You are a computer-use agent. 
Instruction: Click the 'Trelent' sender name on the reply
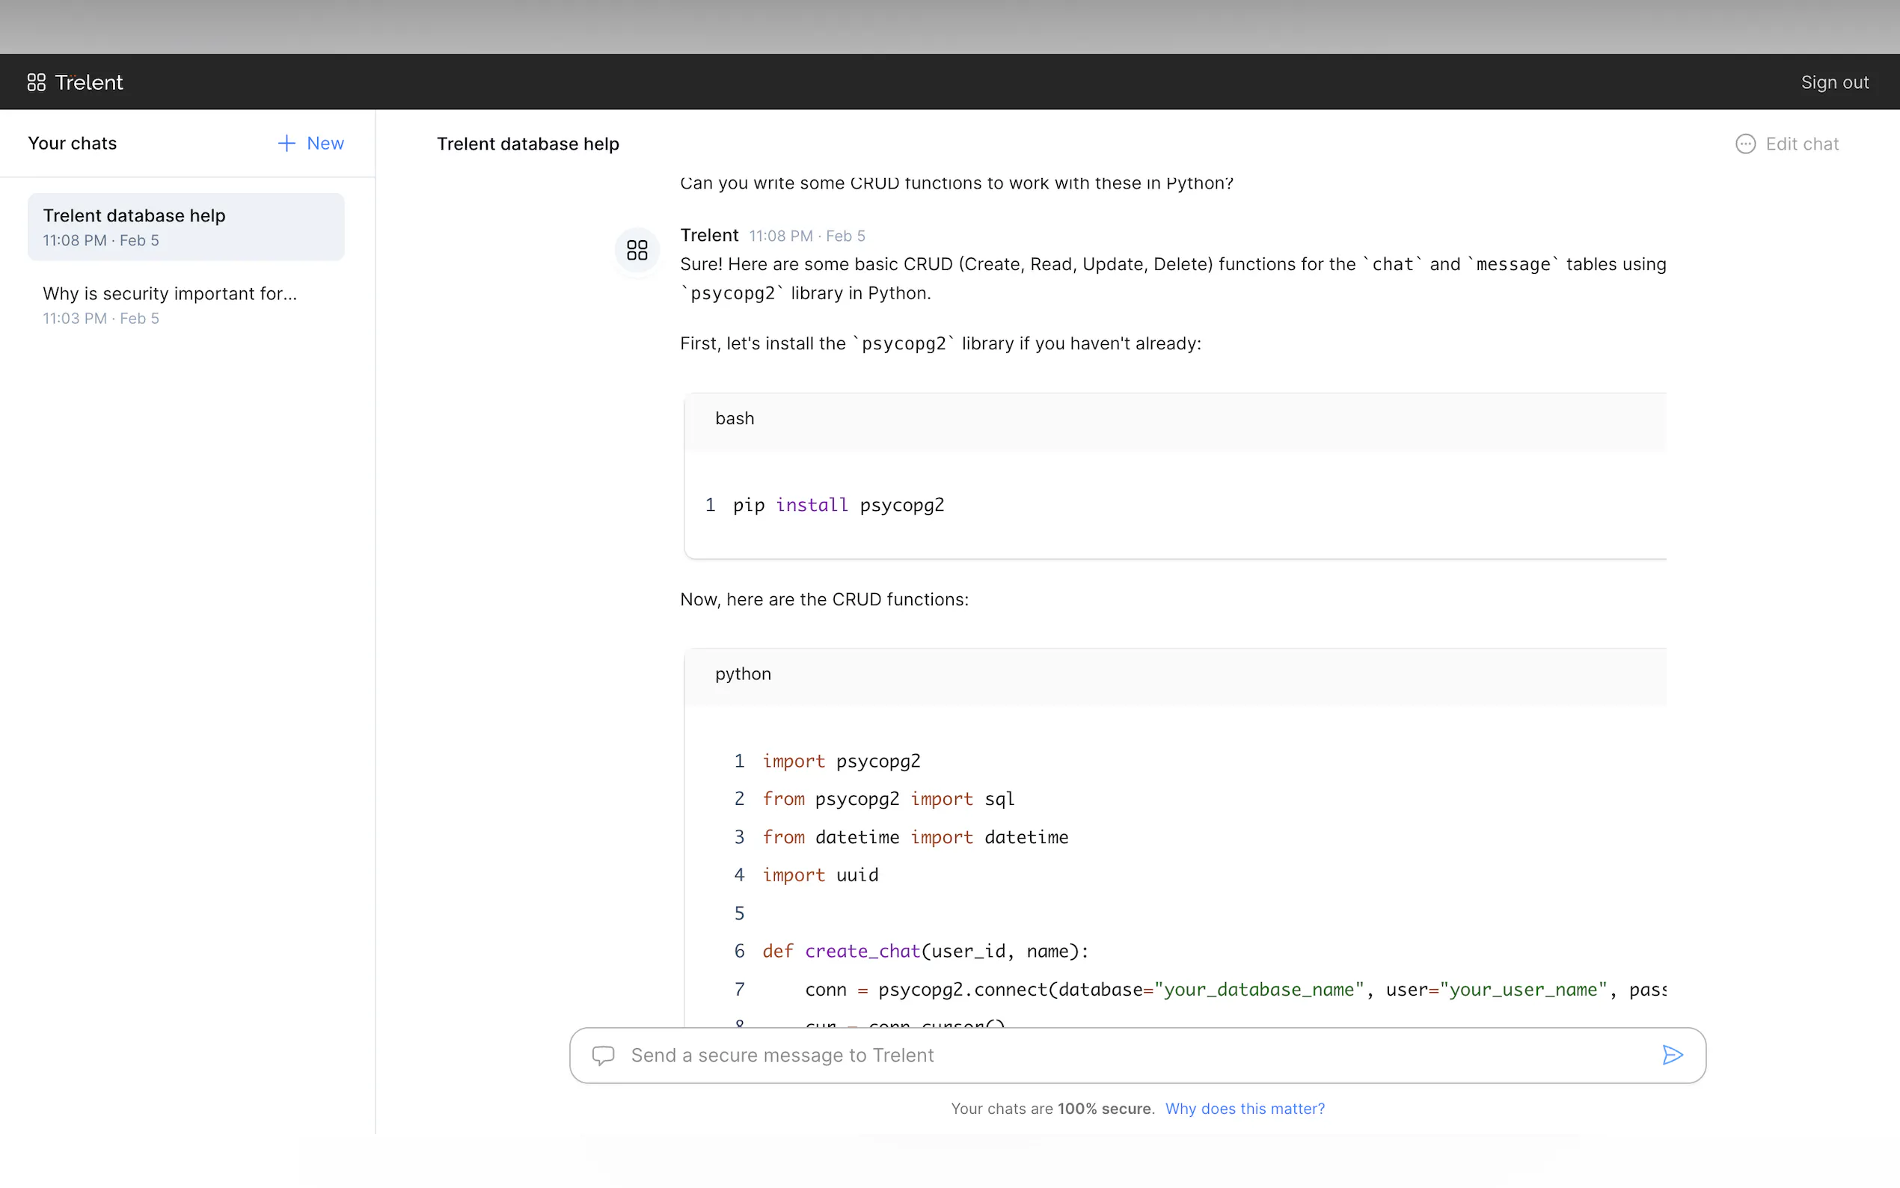click(709, 235)
